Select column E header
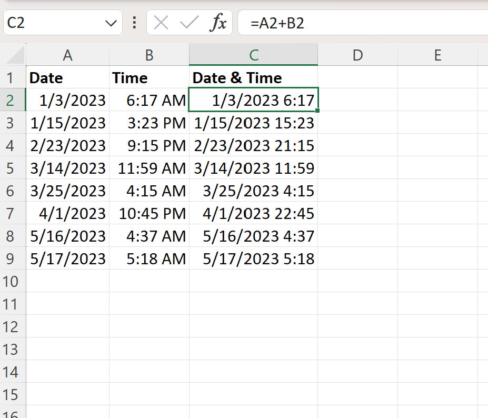The image size is (488, 418). (x=437, y=55)
